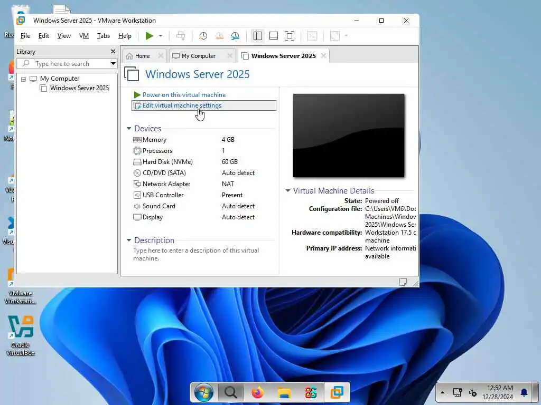Viewport: 541px width, 405px height.
Task: Click the Display device icon
Action: (137, 217)
